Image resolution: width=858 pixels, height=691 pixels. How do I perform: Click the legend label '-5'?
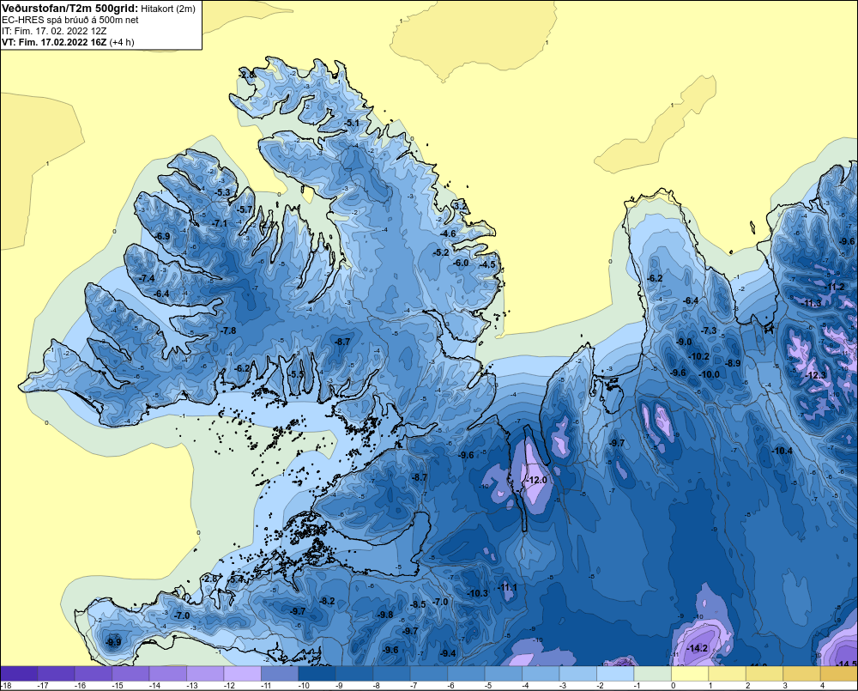[x=490, y=686]
